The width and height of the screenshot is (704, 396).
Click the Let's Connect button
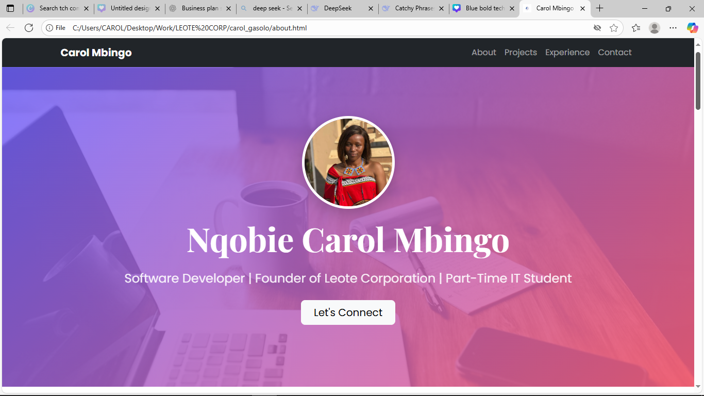pyautogui.click(x=348, y=312)
